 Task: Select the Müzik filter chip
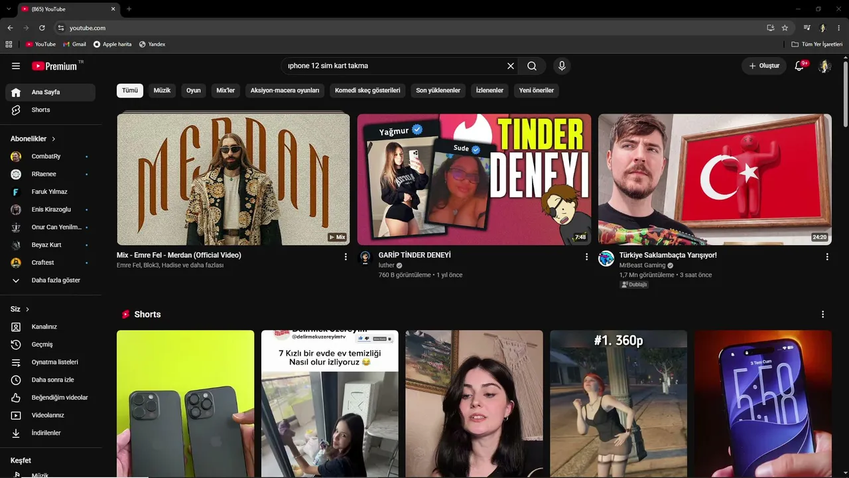pos(162,90)
